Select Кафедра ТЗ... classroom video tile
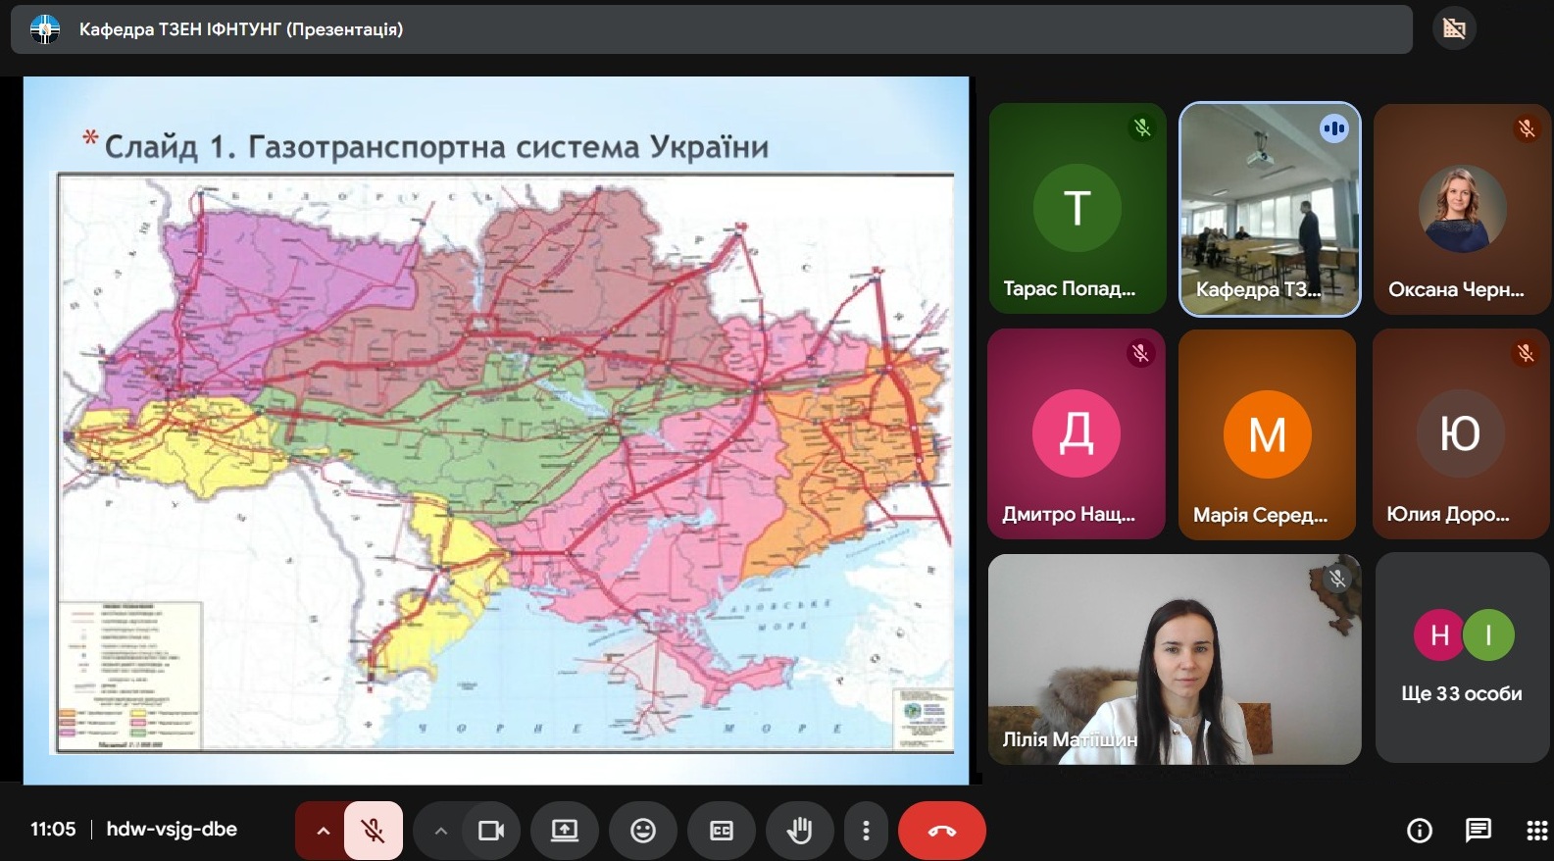 (x=1270, y=209)
